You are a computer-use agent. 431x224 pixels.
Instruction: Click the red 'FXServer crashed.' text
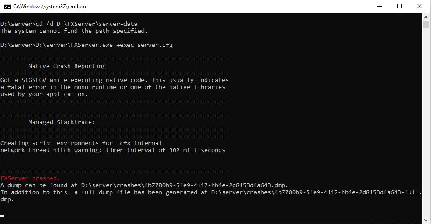tap(30, 178)
